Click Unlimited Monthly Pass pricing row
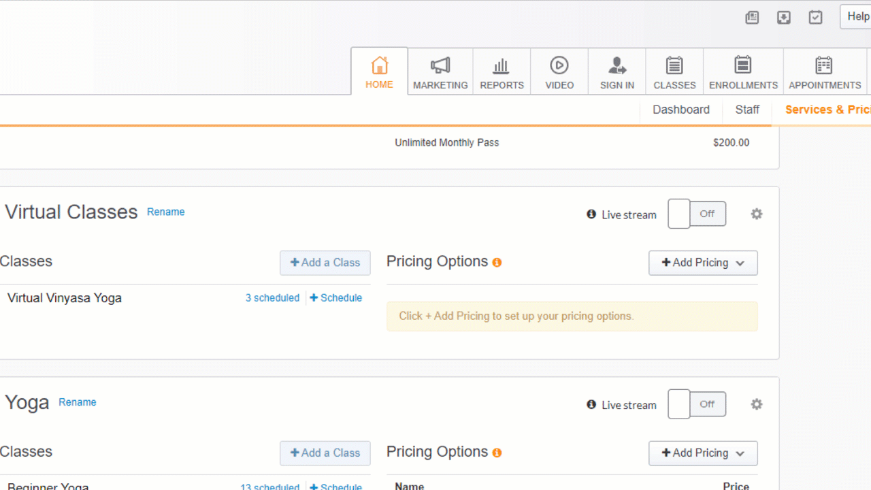The width and height of the screenshot is (871, 490). pyautogui.click(x=572, y=143)
